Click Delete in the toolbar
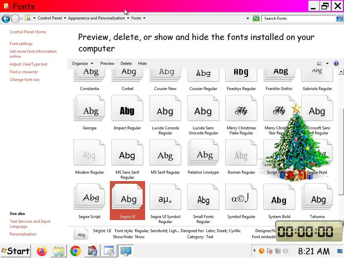This screenshot has width=344, height=258. 126,63
